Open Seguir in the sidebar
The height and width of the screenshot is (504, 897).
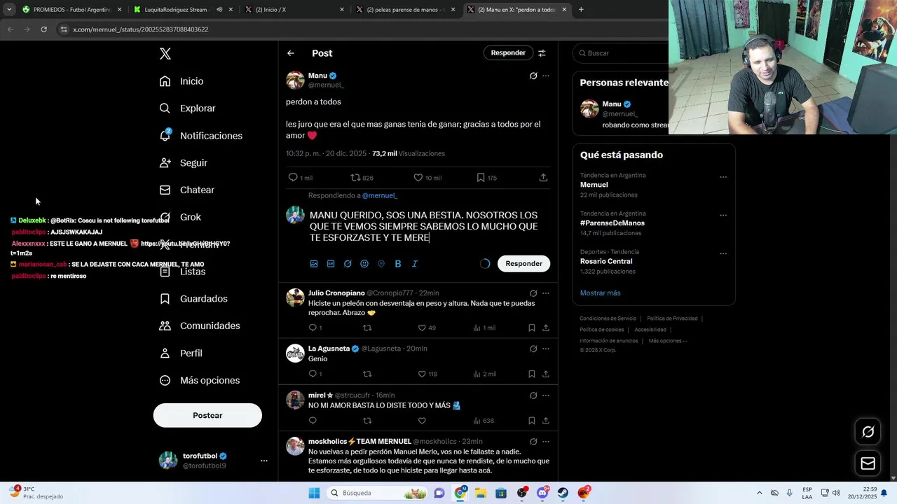tap(184, 162)
